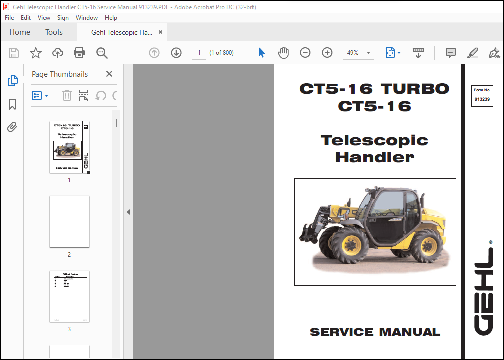Viewport: 504px width, 360px height.
Task: Rotate page counterclockwise icon
Action: pyautogui.click(x=101, y=95)
